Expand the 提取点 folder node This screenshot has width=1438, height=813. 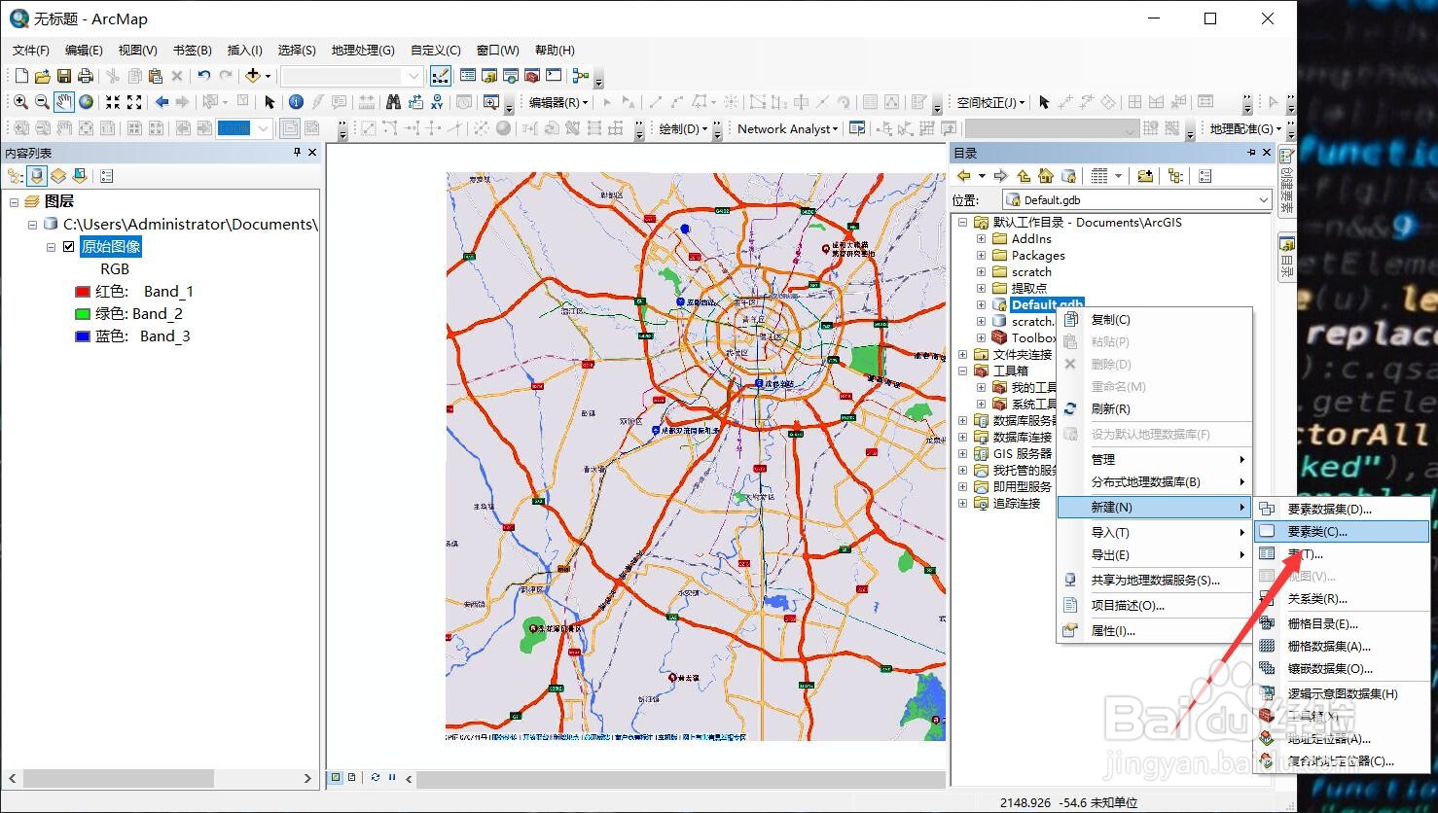[x=981, y=288]
